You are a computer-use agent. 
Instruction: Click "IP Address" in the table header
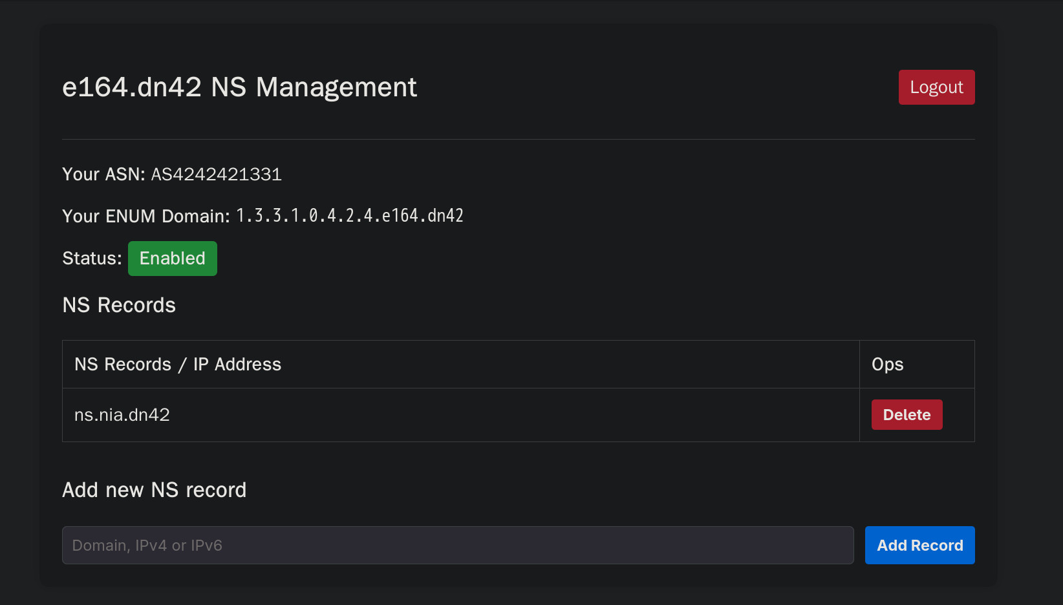pyautogui.click(x=237, y=365)
